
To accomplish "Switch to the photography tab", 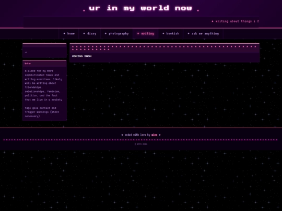I will pos(117,33).
